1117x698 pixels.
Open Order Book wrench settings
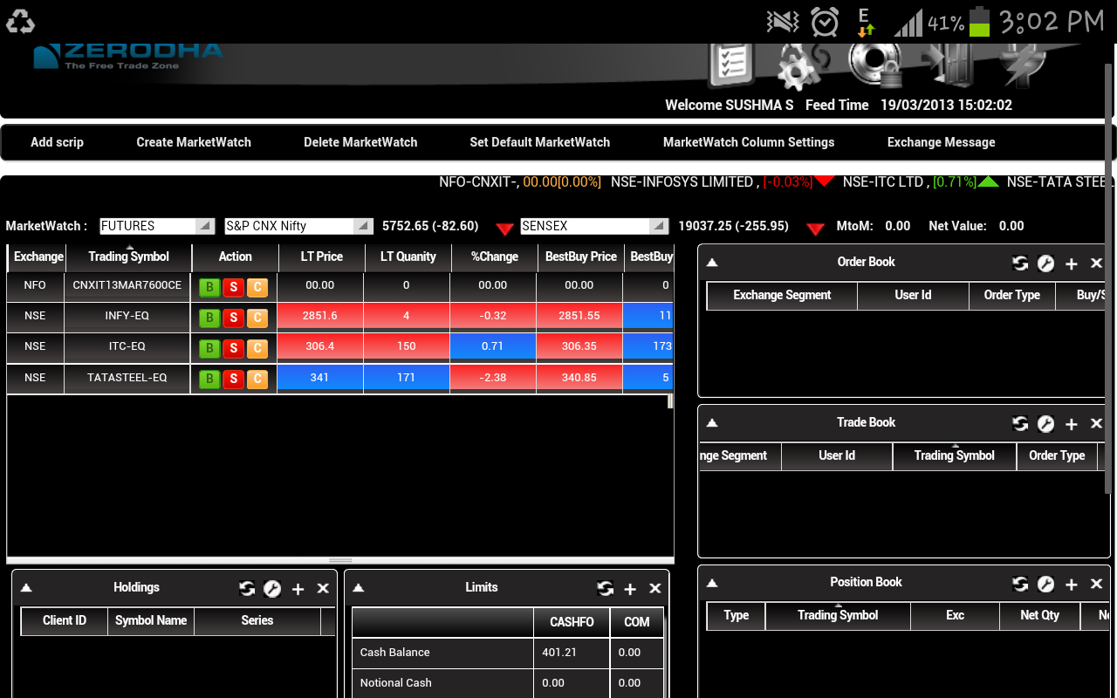pyautogui.click(x=1045, y=263)
